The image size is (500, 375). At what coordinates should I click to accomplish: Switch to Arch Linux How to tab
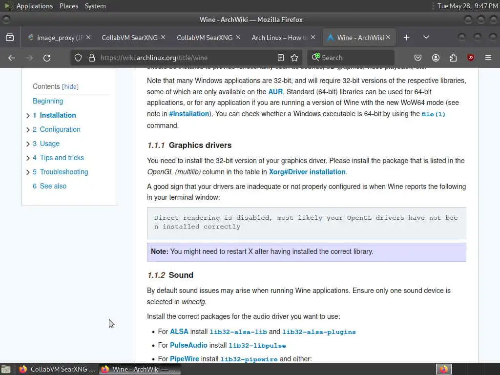(279, 38)
